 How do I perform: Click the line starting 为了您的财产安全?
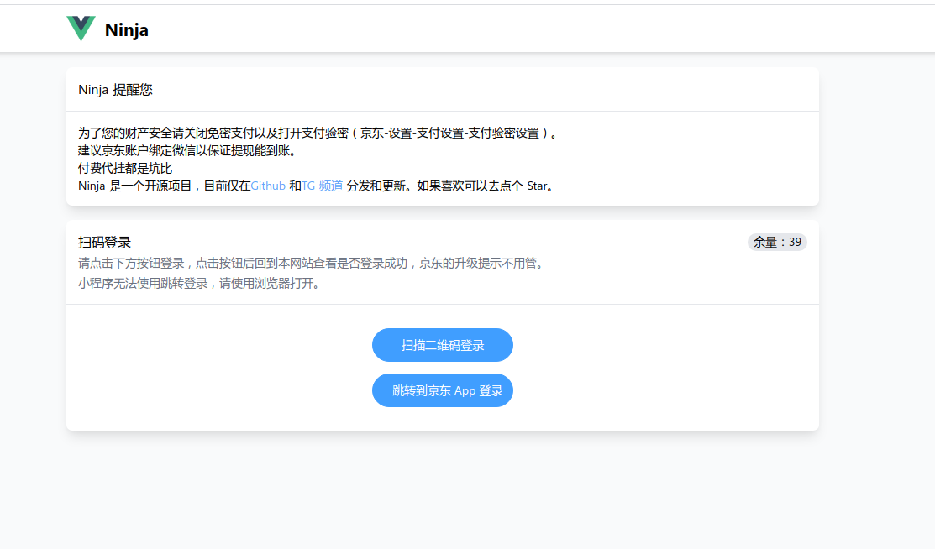tap(318, 133)
